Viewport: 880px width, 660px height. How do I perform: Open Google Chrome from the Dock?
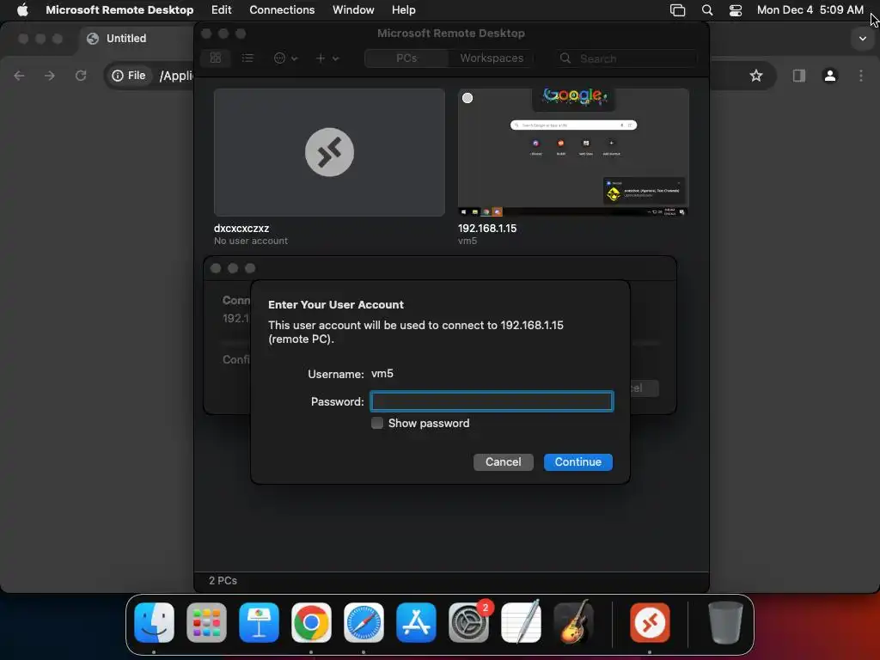point(311,622)
